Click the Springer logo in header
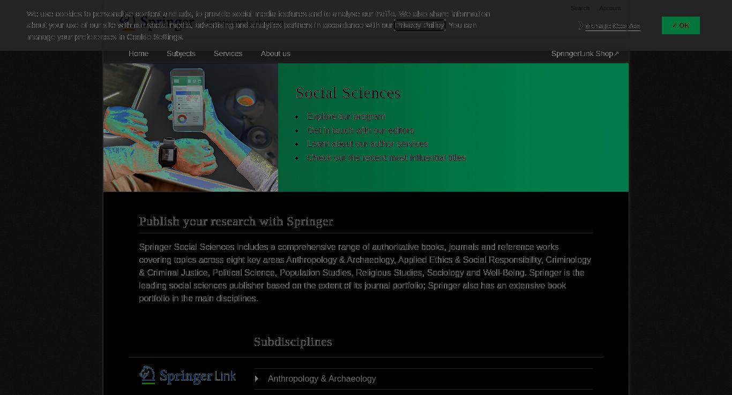This screenshot has height=395, width=732. click(x=156, y=22)
